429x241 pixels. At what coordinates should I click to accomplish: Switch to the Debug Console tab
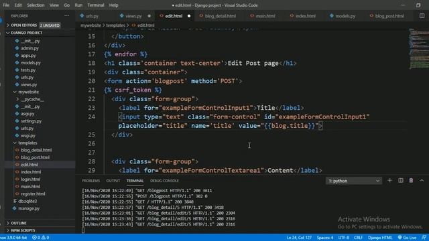(164, 181)
